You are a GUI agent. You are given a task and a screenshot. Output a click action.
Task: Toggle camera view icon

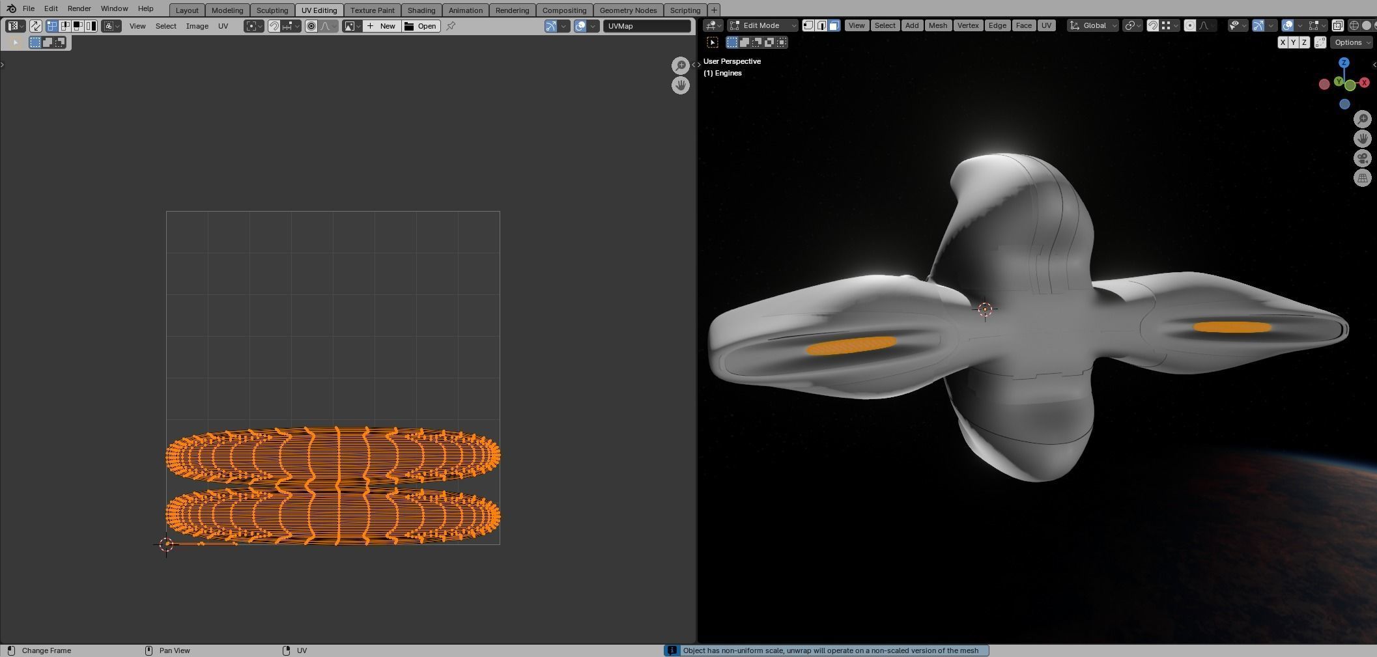pyautogui.click(x=1363, y=158)
